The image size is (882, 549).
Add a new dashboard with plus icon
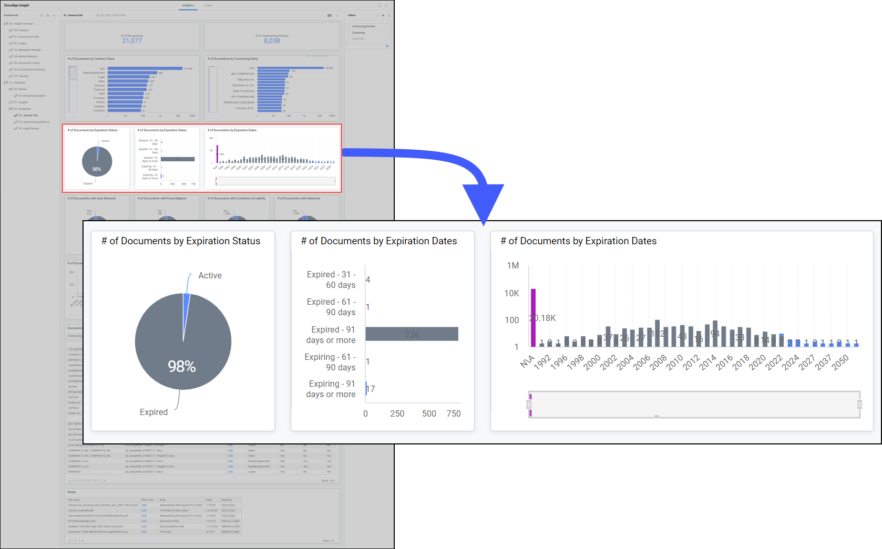click(x=54, y=15)
